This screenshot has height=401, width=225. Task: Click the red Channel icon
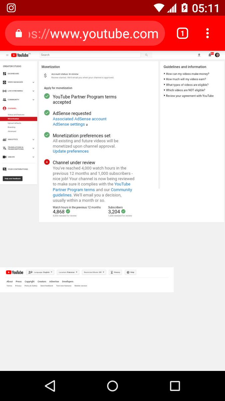(5, 108)
